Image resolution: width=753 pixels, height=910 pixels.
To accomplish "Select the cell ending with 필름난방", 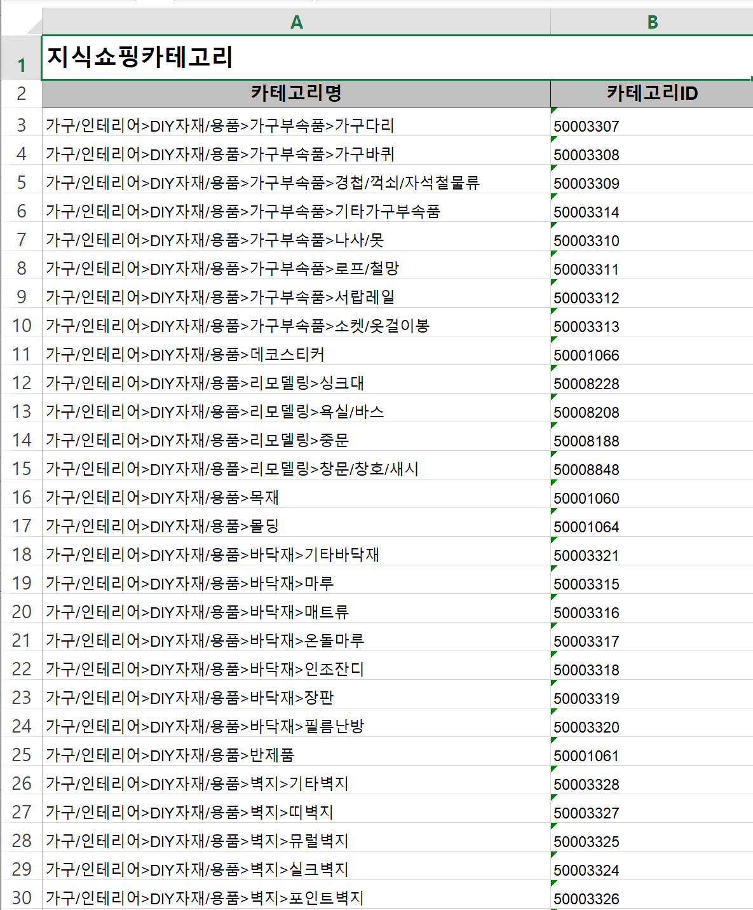I will (296, 723).
